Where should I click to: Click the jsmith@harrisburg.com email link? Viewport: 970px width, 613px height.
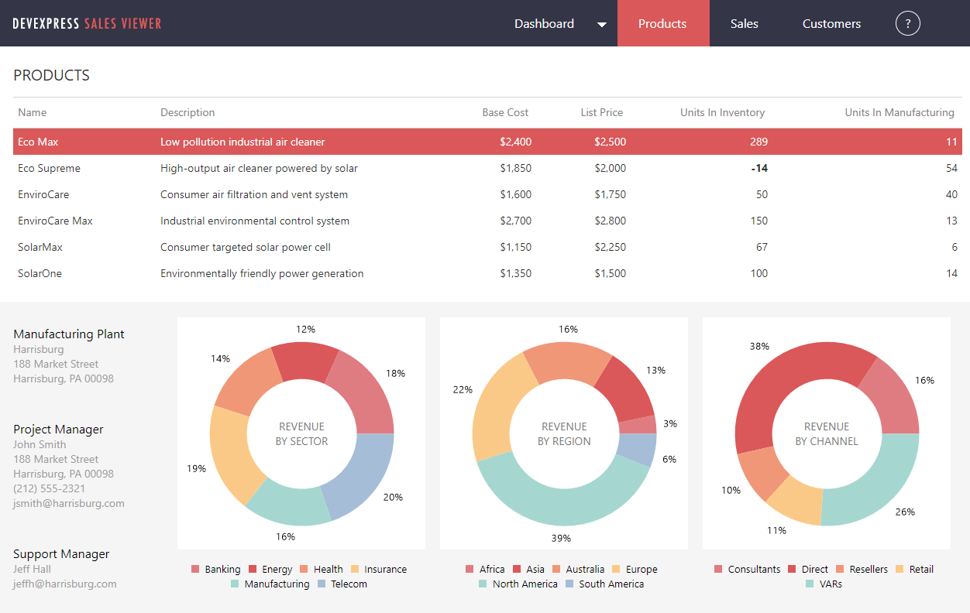67,503
